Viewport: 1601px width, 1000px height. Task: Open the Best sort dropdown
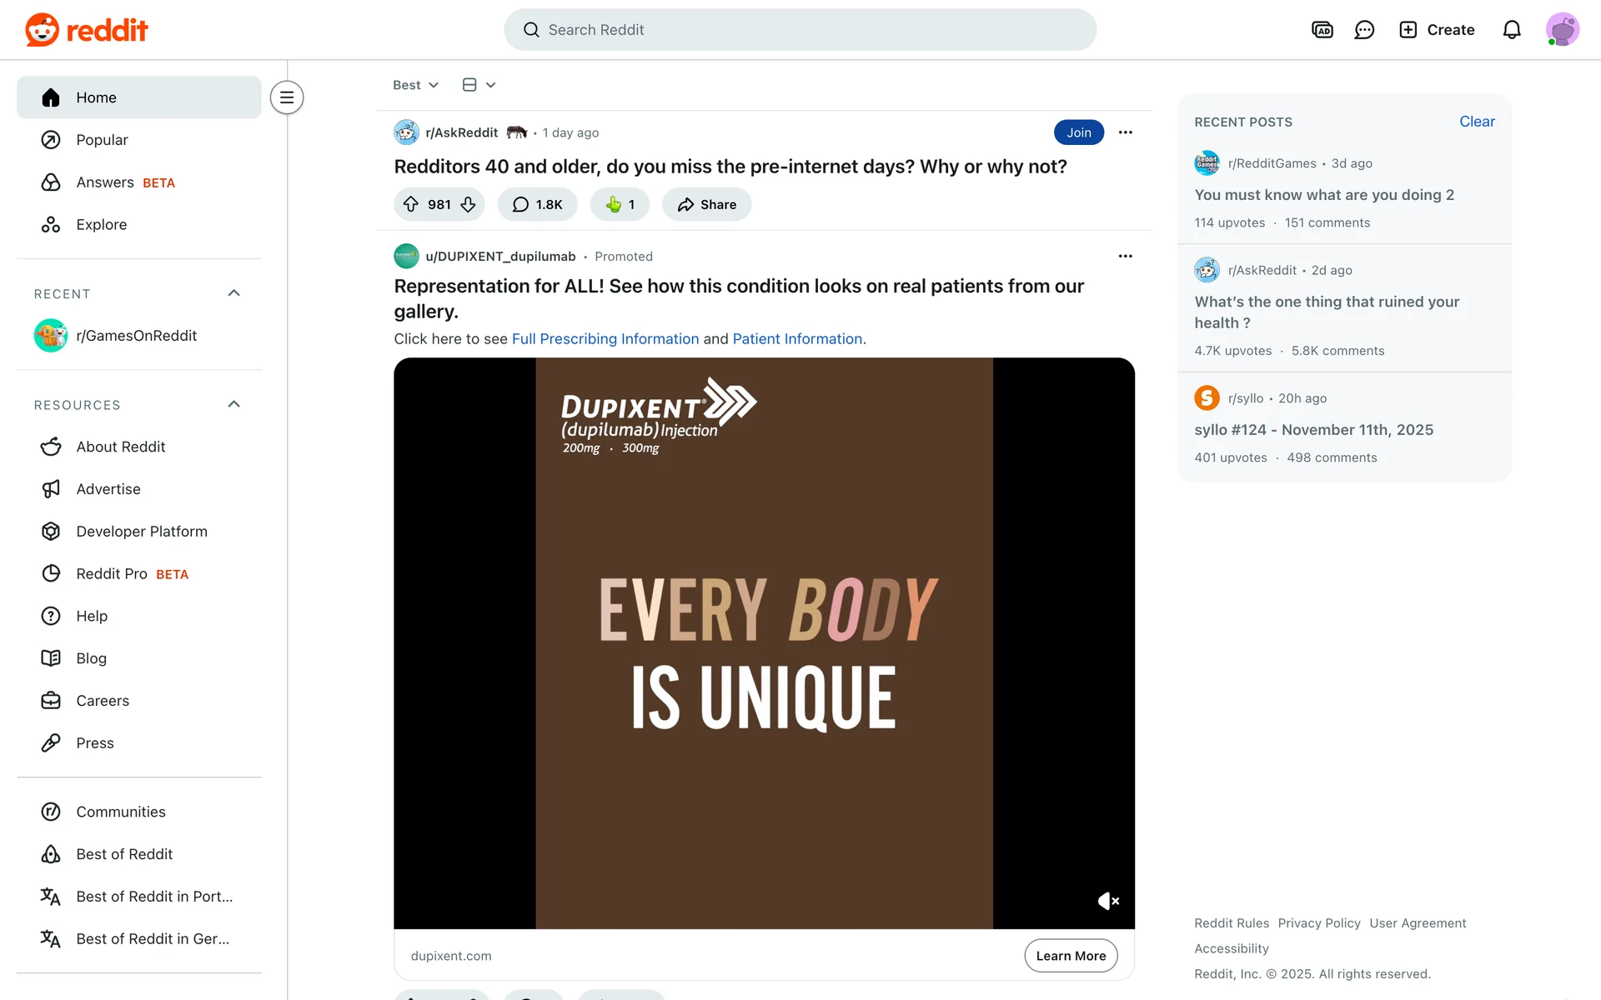coord(415,85)
